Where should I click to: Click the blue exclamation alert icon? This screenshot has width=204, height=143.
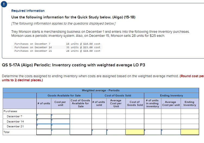[4, 4]
